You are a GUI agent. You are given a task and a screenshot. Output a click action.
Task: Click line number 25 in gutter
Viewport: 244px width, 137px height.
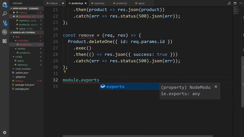pyautogui.click(x=55, y=35)
